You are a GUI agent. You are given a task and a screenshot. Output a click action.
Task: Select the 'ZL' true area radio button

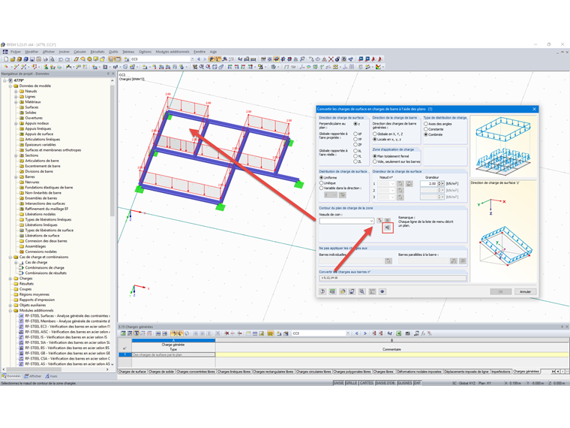(x=355, y=161)
